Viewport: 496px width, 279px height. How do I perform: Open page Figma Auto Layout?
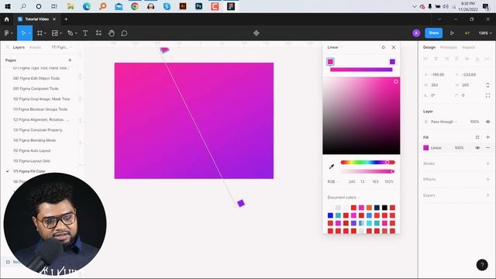(32, 150)
